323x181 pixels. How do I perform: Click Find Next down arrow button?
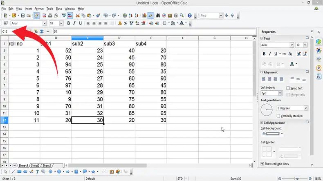(x=227, y=16)
